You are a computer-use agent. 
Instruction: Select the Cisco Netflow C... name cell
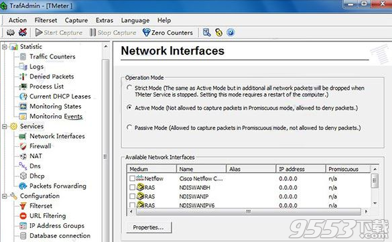(x=201, y=178)
